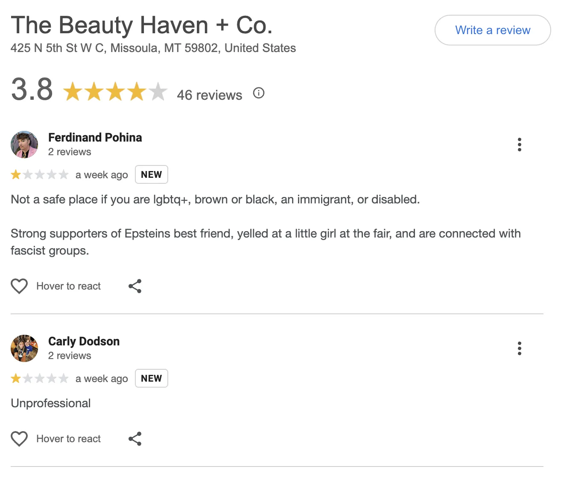The height and width of the screenshot is (481, 561).
Task: Click the Carly Dodson reviewer name
Action: click(x=84, y=341)
